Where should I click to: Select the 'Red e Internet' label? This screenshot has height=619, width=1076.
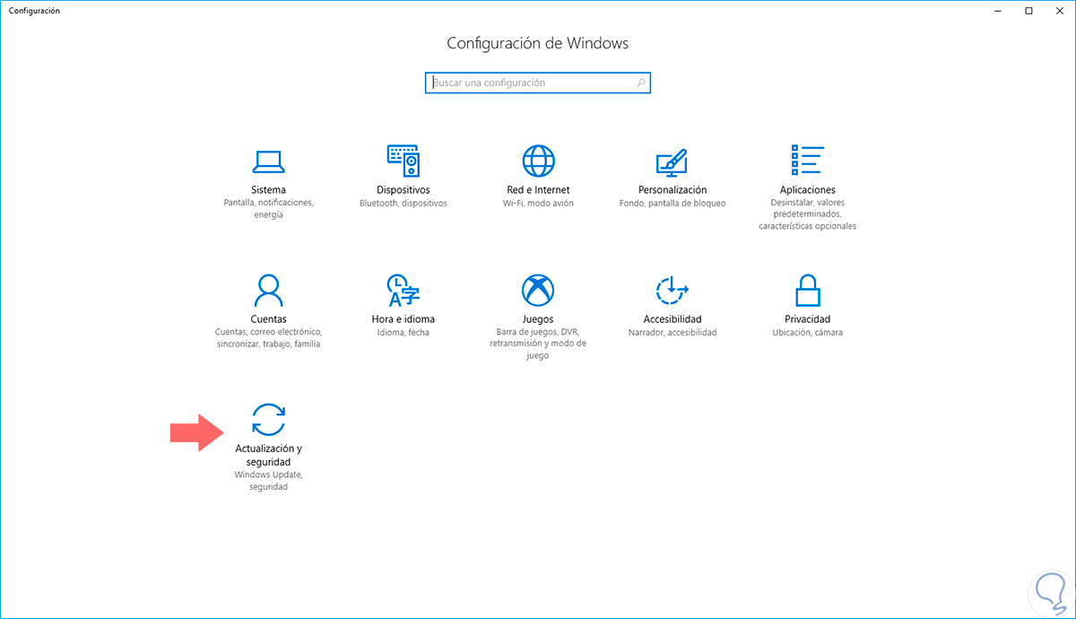click(538, 190)
